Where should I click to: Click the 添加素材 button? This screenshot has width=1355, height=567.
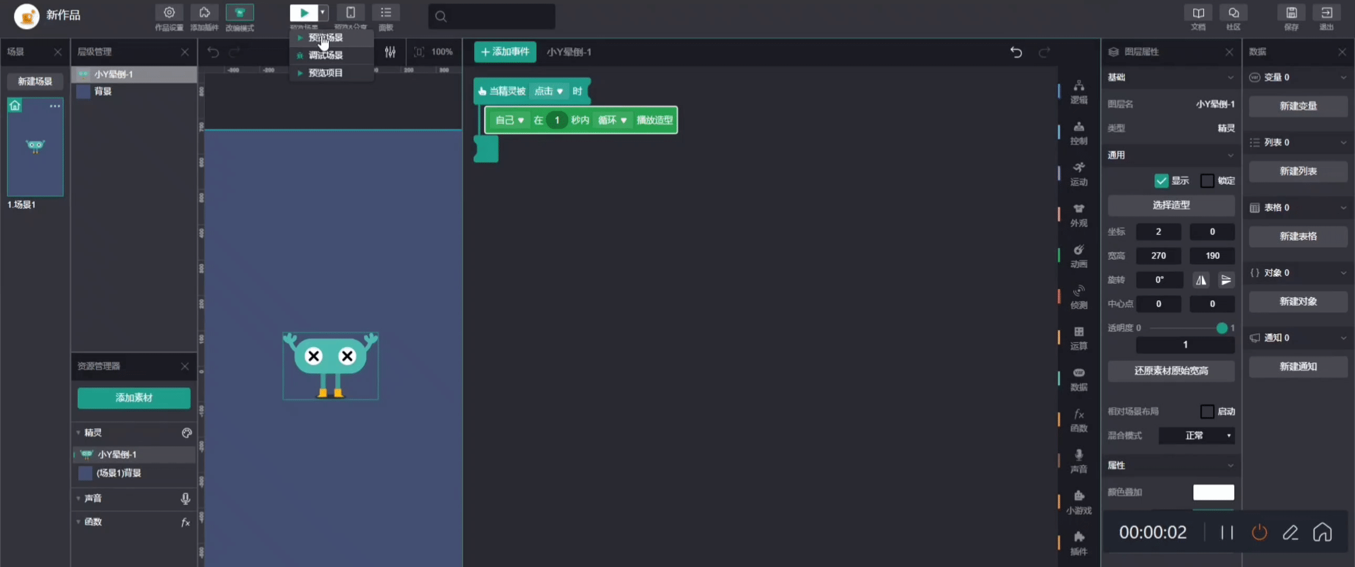pos(133,397)
